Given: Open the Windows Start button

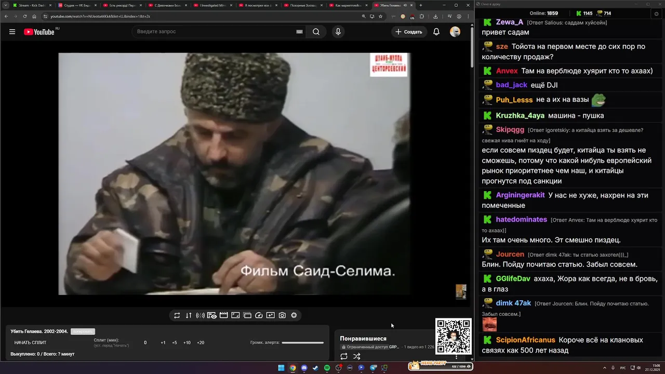Looking at the screenshot, I should pyautogui.click(x=281, y=368).
